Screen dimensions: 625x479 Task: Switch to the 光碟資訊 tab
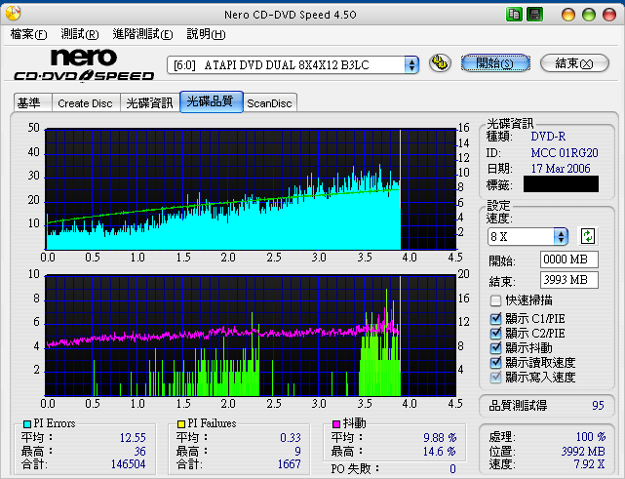click(149, 103)
